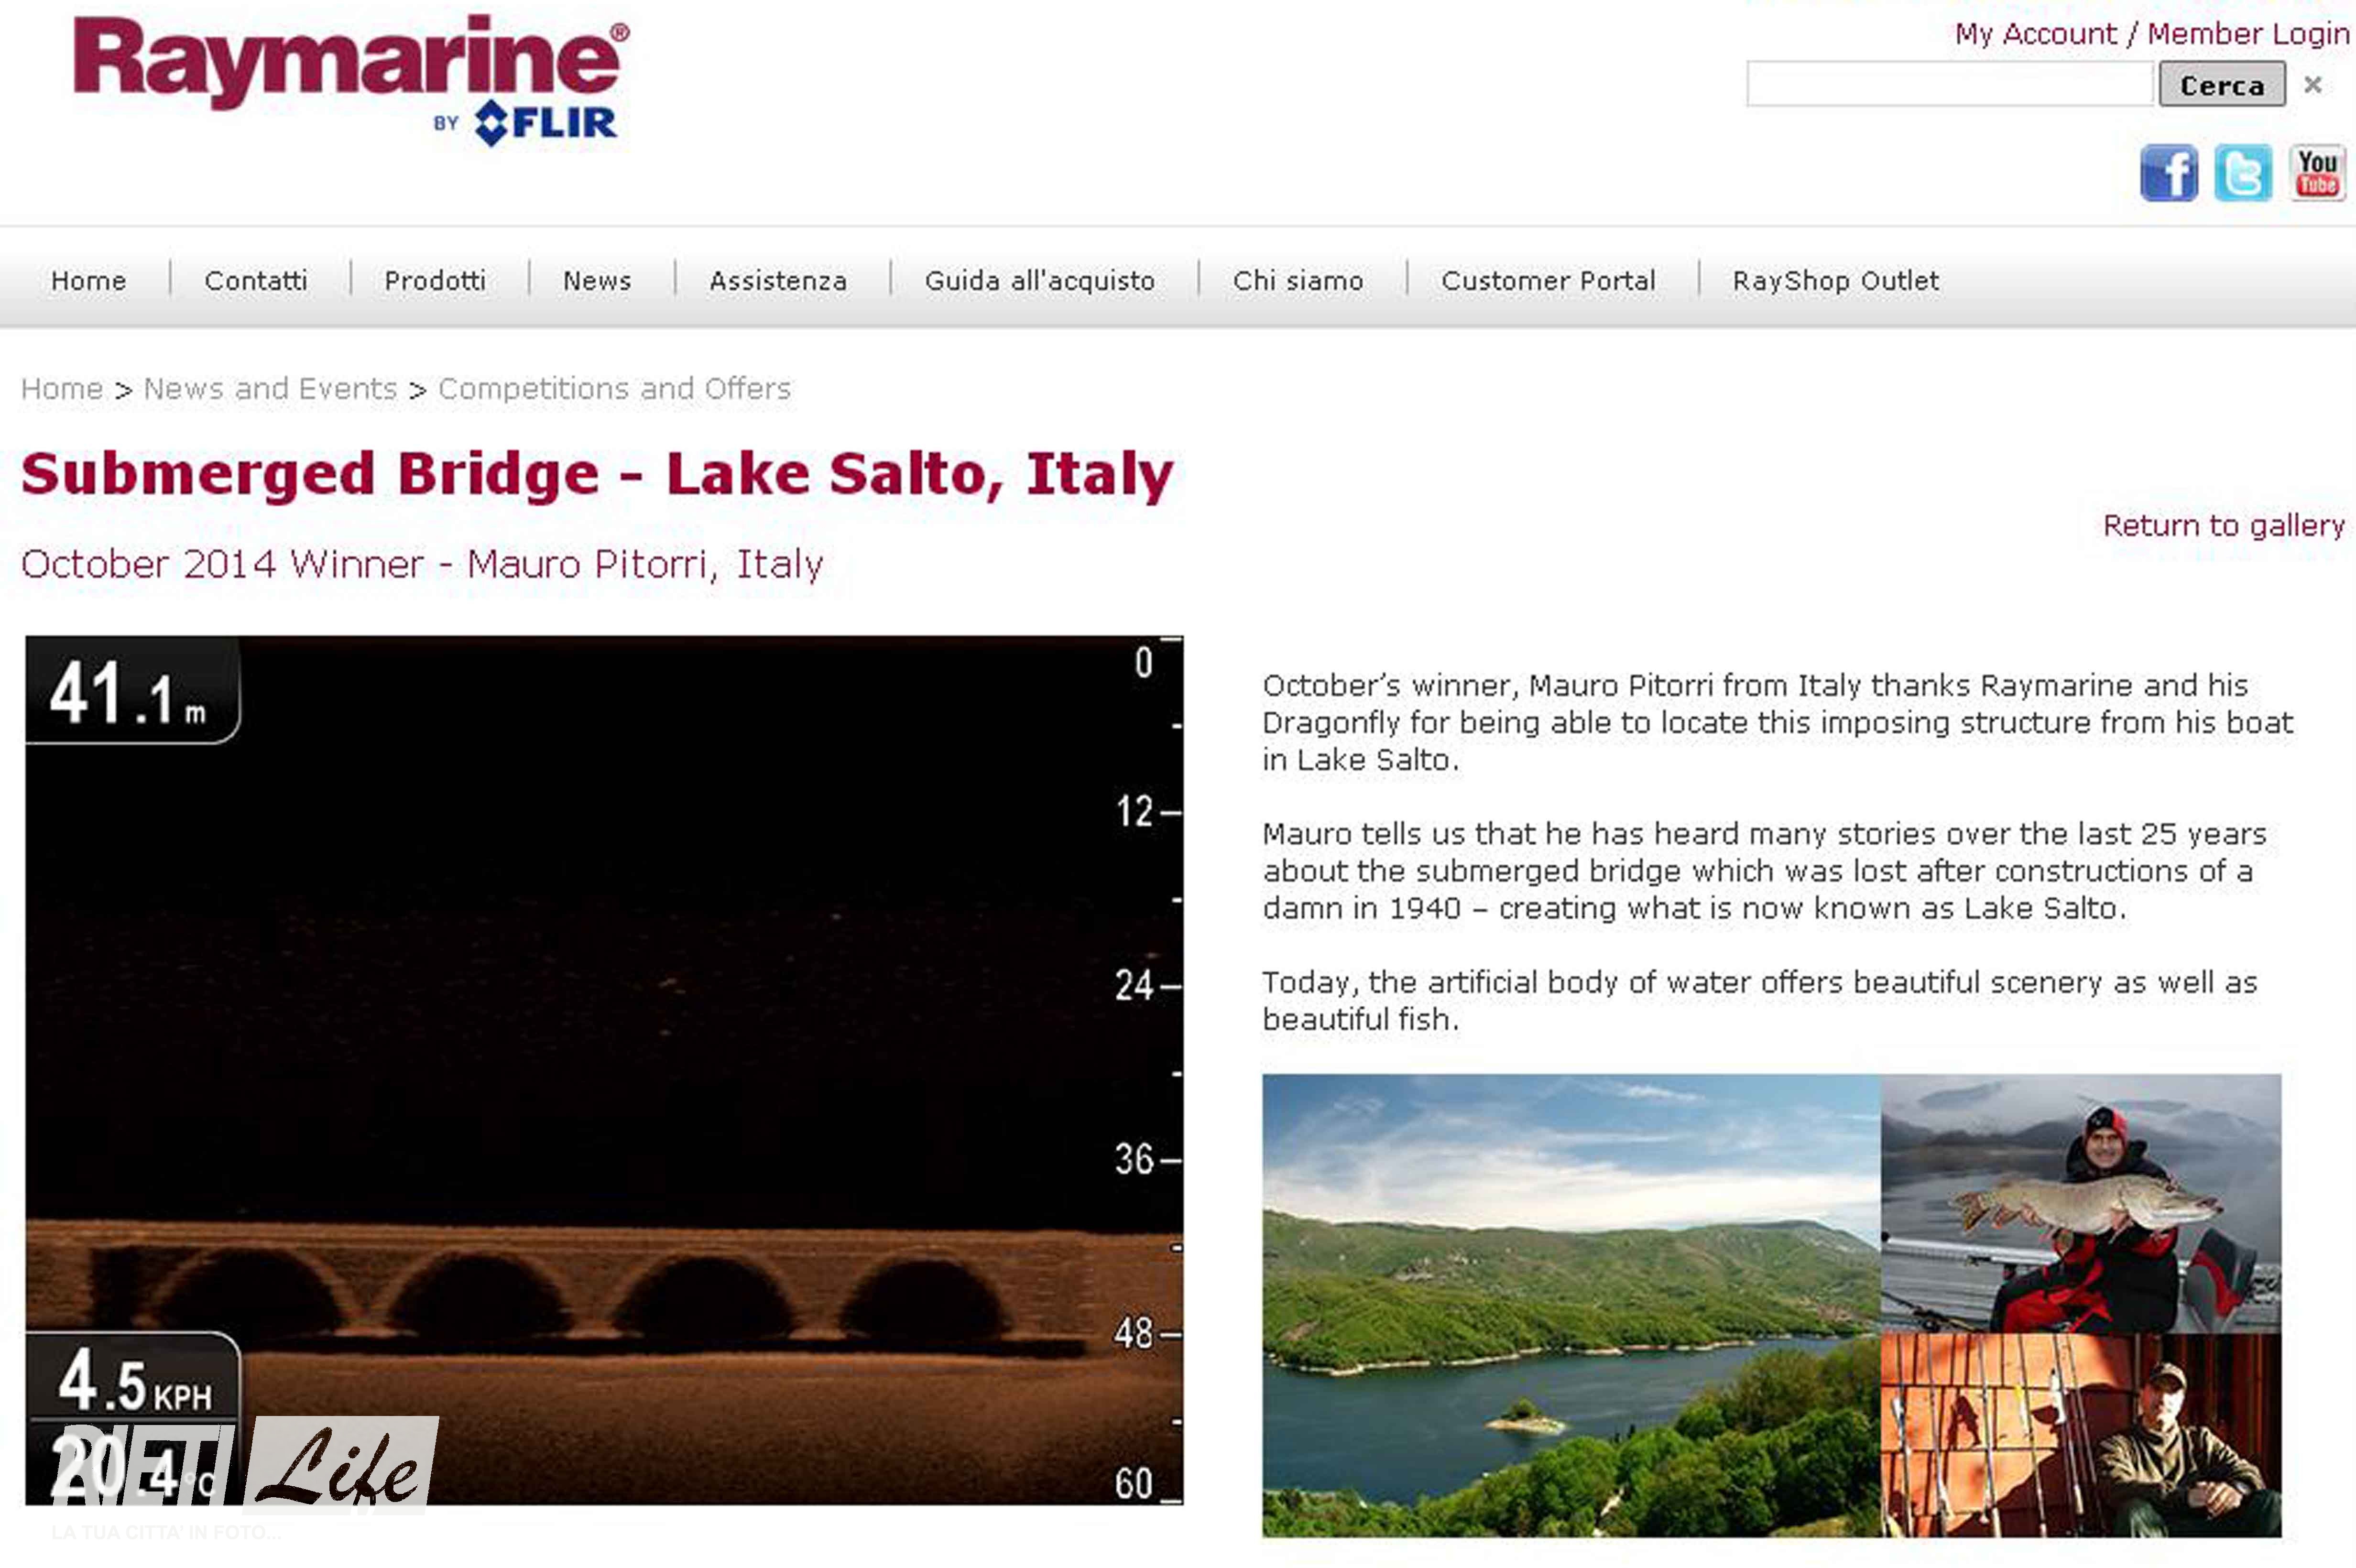Visit the Chi siamo page
The width and height of the screenshot is (2356, 1568).
pyautogui.click(x=1298, y=281)
